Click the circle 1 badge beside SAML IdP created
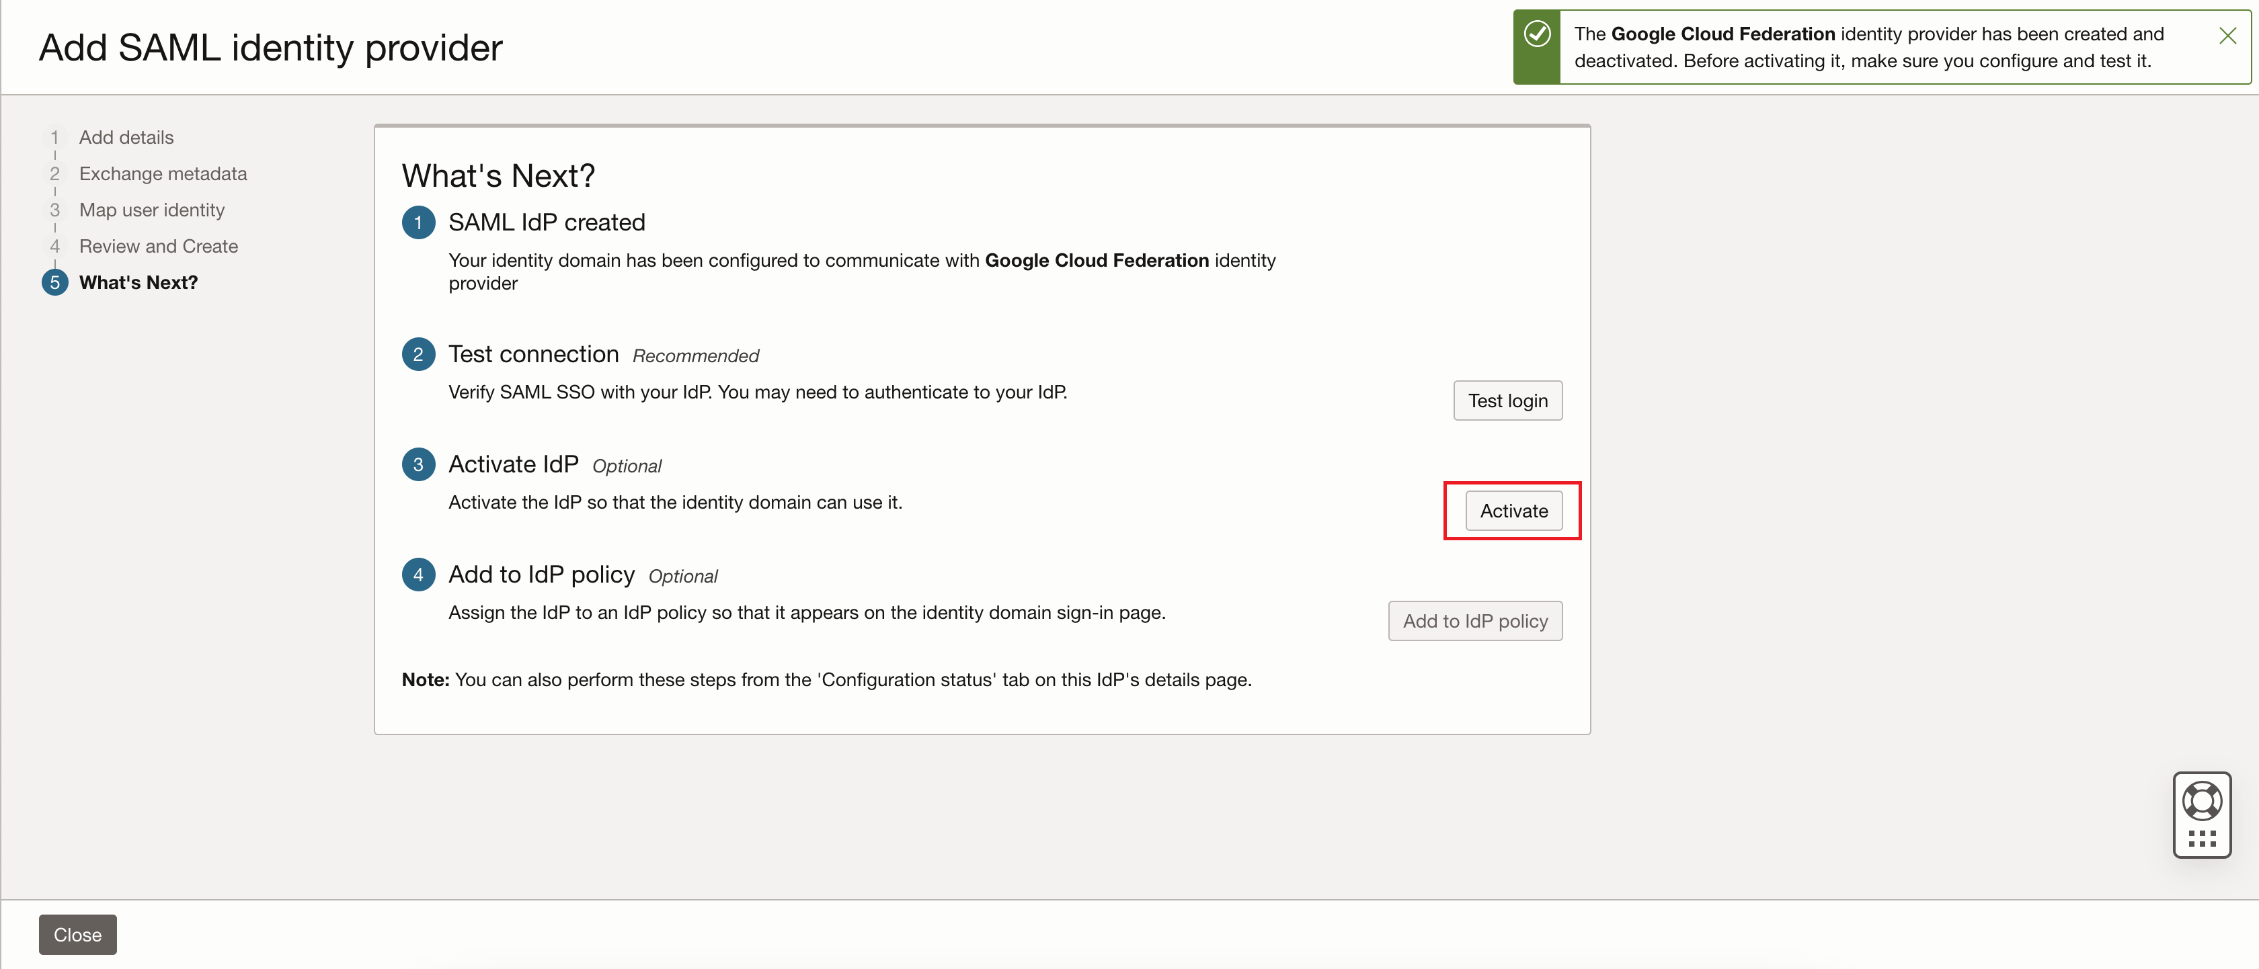This screenshot has width=2259, height=969. (418, 222)
